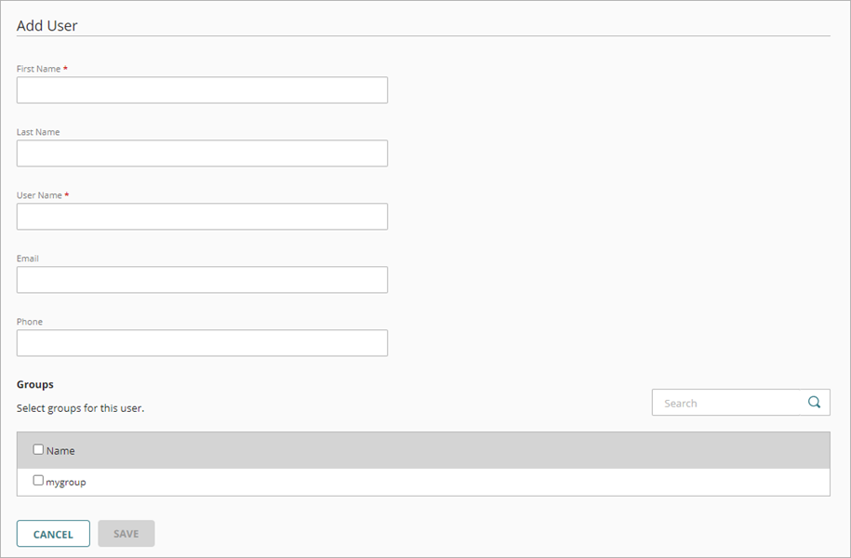Click into the Last Name text box
Screen dimensions: 851x558
click(x=202, y=153)
